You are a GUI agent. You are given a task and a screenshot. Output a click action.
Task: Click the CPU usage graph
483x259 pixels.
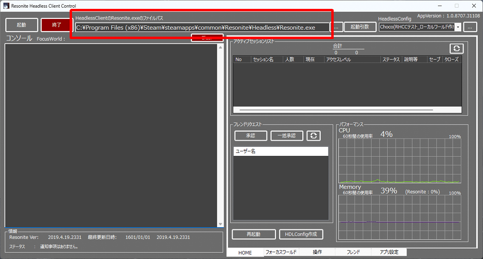coord(400,161)
